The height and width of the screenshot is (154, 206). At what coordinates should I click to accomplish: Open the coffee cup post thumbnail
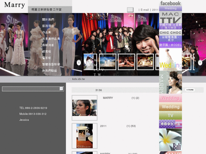(x=85, y=136)
